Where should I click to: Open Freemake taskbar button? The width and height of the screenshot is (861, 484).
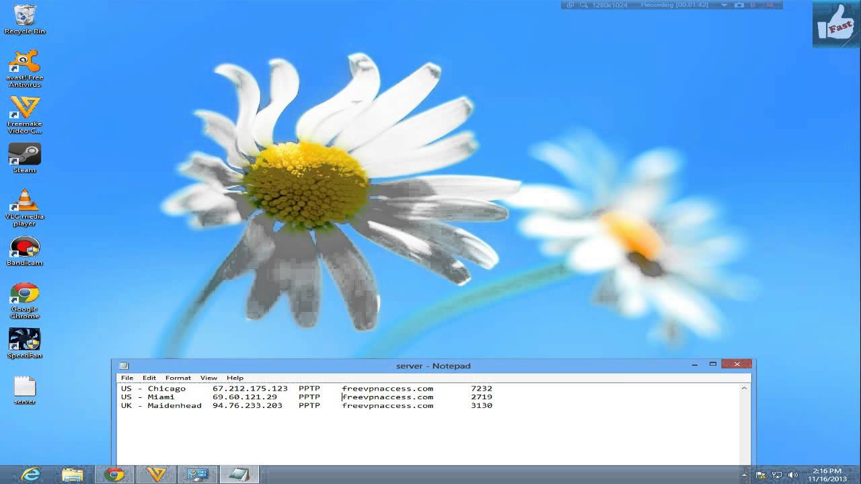[156, 474]
